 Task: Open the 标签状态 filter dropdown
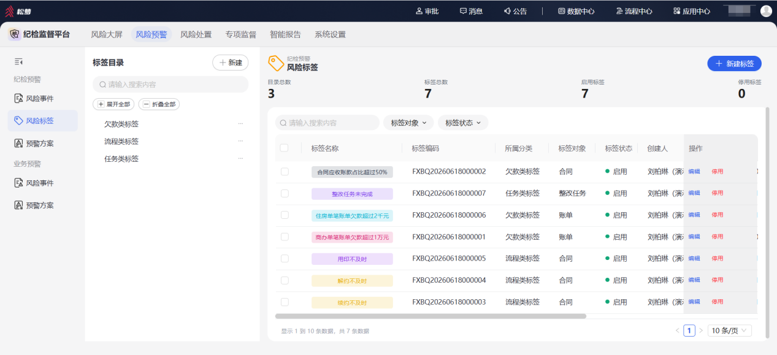tap(463, 123)
